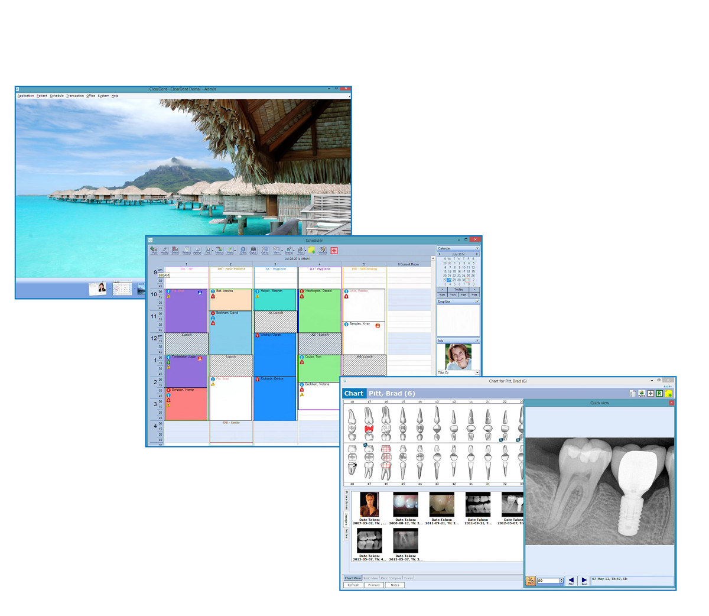709x616 pixels.
Task: Click the Refresh button in Chart window
Action: click(353, 585)
